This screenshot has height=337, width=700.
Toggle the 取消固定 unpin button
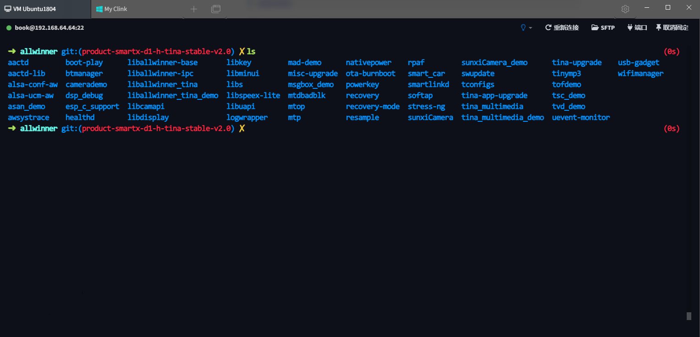pos(672,27)
